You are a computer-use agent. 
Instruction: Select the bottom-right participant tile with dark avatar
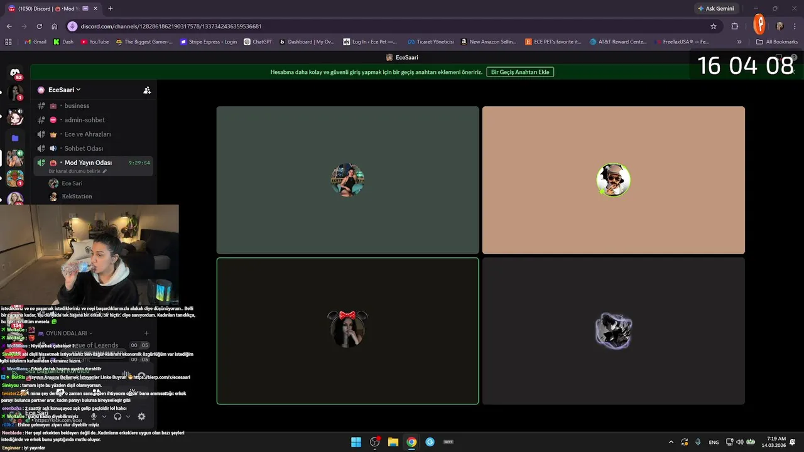tap(614, 331)
